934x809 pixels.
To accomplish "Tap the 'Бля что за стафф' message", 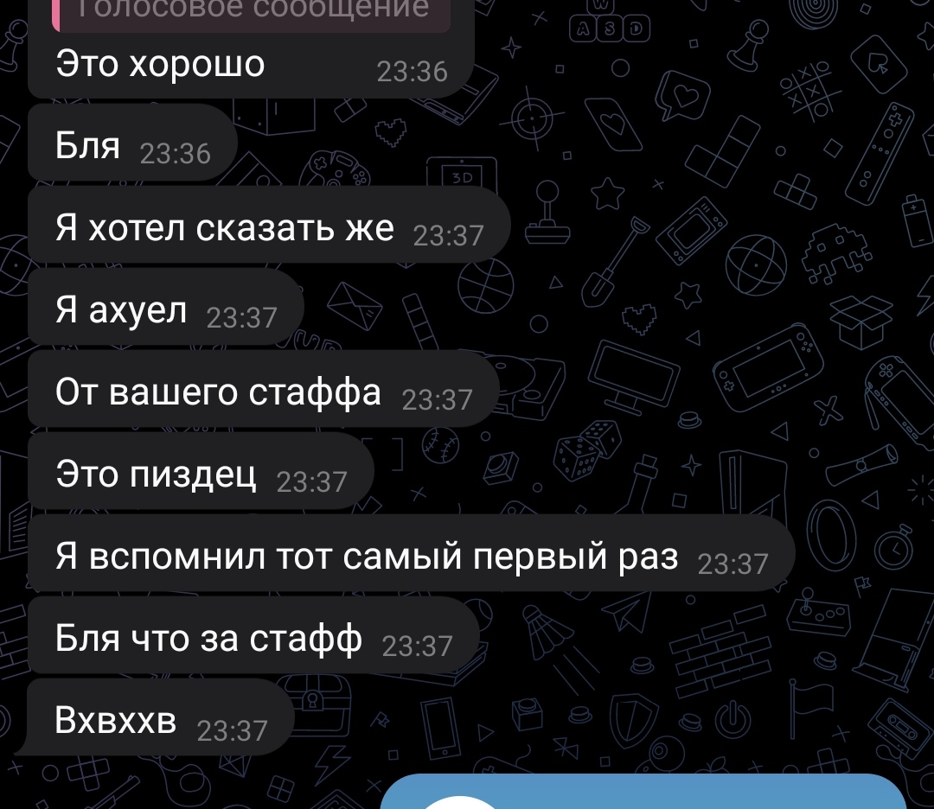I will [x=253, y=635].
